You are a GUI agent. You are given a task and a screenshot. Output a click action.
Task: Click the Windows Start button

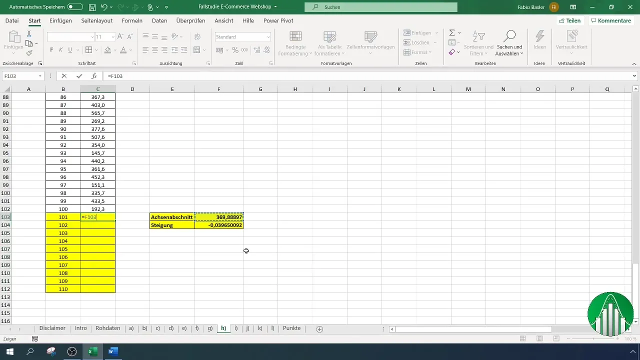pyautogui.click(x=10, y=351)
